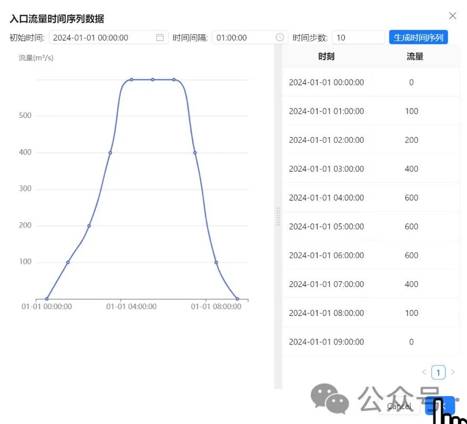Viewport: 467px width, 424px height.
Task: Edit flow value 200 at 02:00:00
Action: click(x=411, y=140)
